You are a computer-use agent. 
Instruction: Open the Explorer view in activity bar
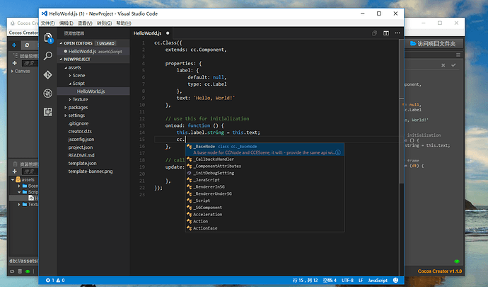click(x=48, y=38)
